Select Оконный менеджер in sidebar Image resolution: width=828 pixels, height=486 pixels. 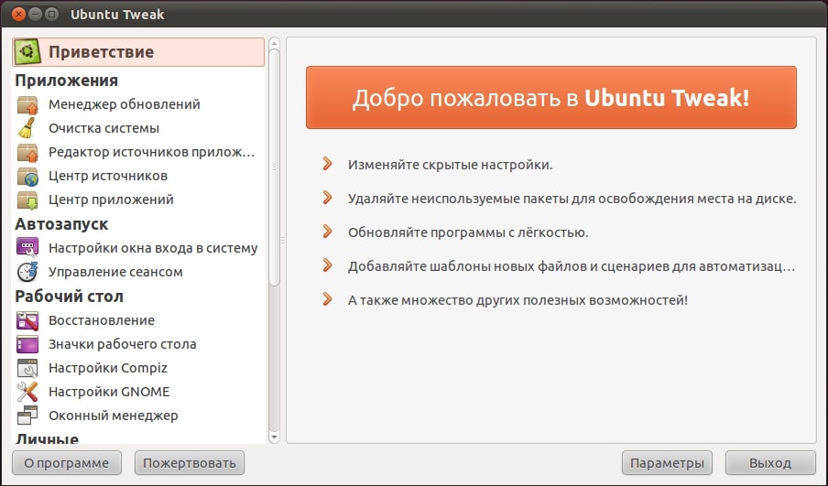coord(137,416)
